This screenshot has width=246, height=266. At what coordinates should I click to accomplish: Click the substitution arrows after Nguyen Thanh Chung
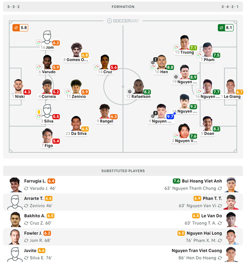point(220,188)
